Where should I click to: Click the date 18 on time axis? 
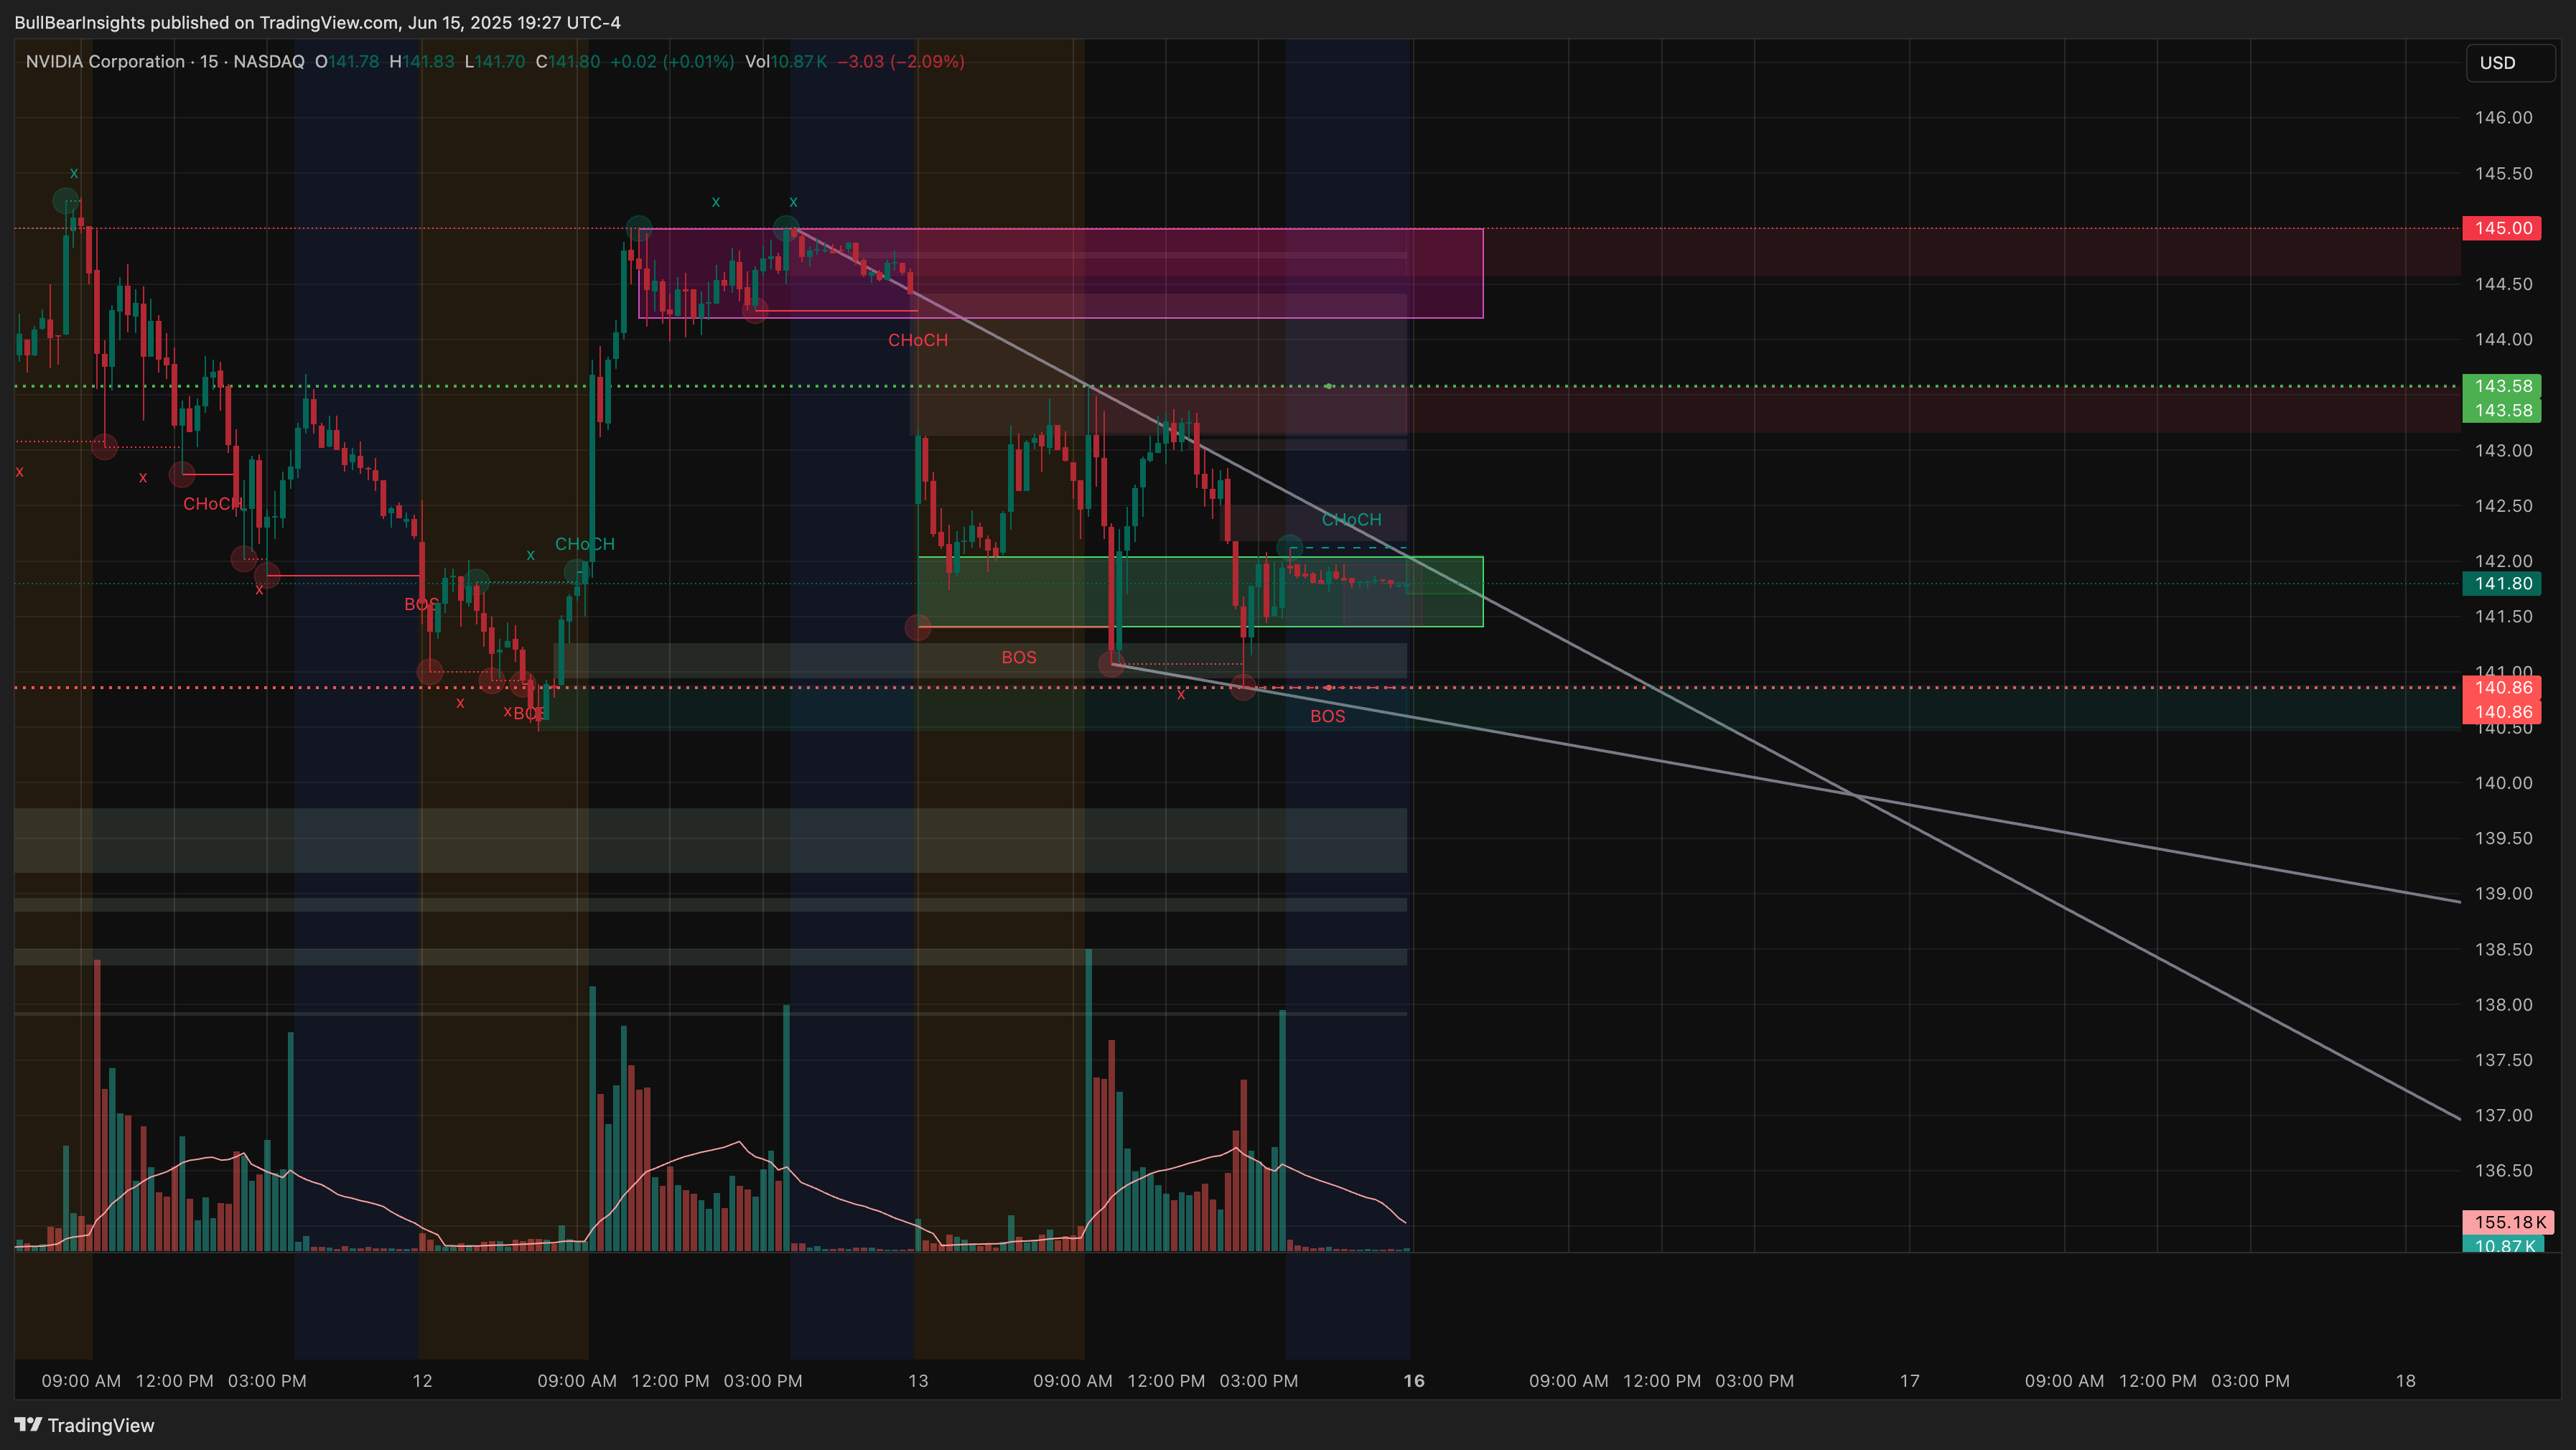[x=2405, y=1380]
